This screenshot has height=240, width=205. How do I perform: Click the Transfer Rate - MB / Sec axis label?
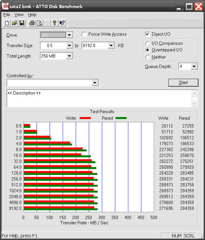pos(84,223)
